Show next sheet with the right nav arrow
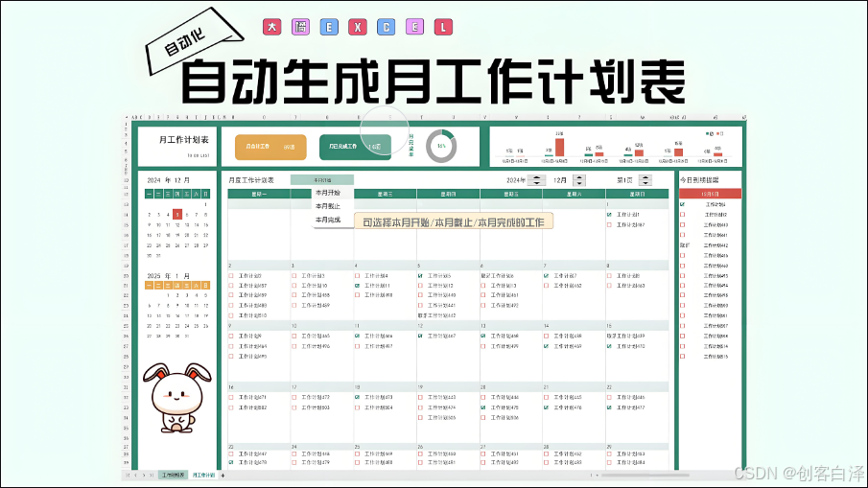 pyautogui.click(x=144, y=476)
